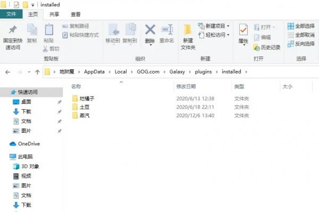
Task: Select the 土豆 folder icon
Action: point(75,107)
